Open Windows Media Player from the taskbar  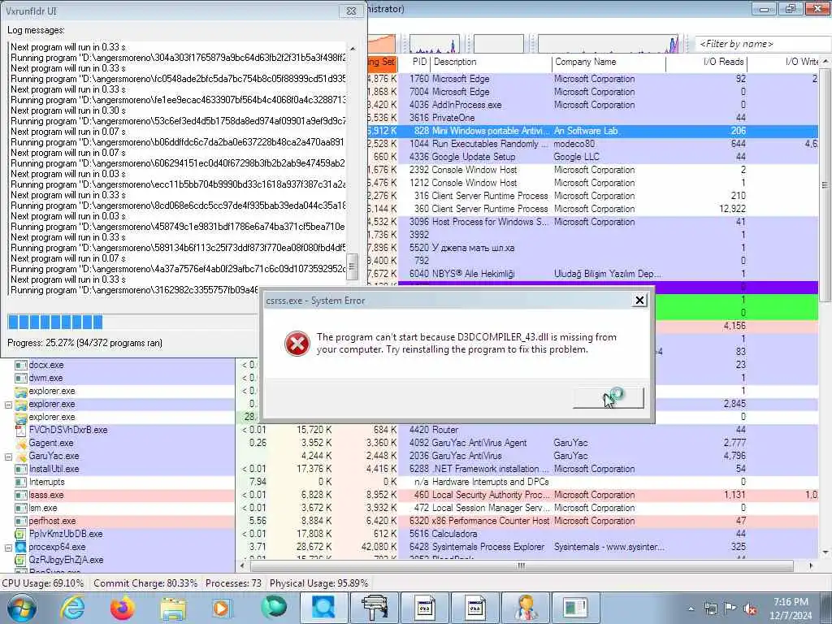pos(222,608)
